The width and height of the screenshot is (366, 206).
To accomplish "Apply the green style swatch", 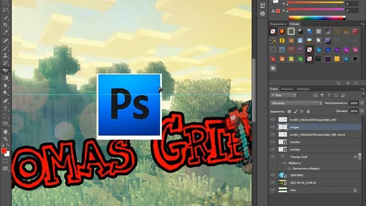I will click(300, 59).
